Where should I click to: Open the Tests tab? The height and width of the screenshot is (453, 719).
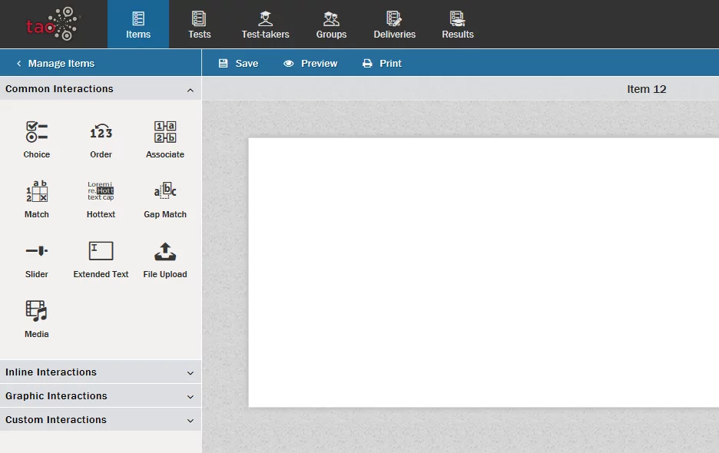200,25
